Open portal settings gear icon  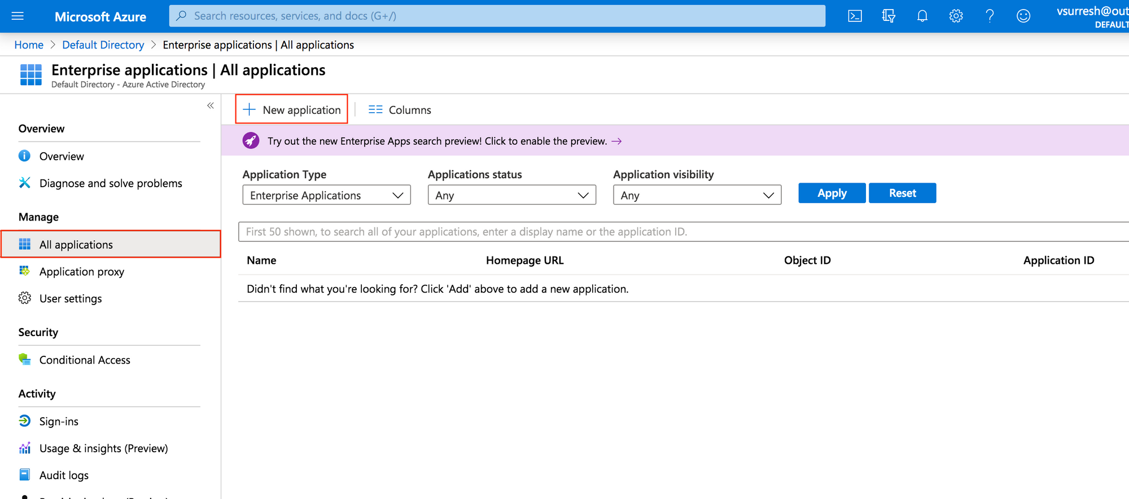(x=956, y=16)
